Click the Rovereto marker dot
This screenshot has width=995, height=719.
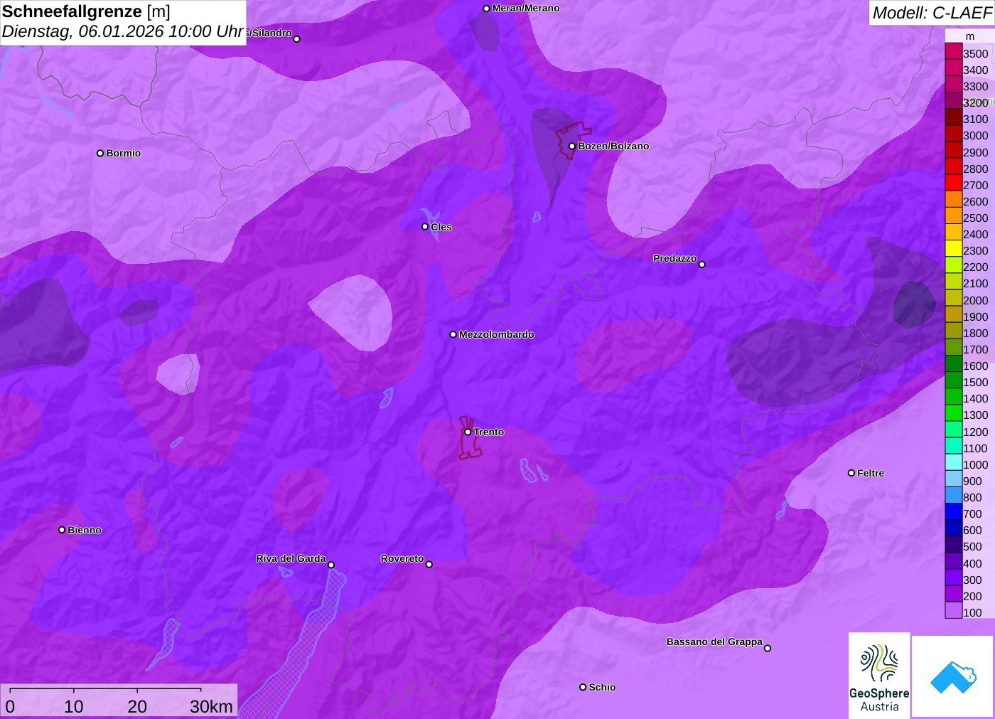click(429, 565)
